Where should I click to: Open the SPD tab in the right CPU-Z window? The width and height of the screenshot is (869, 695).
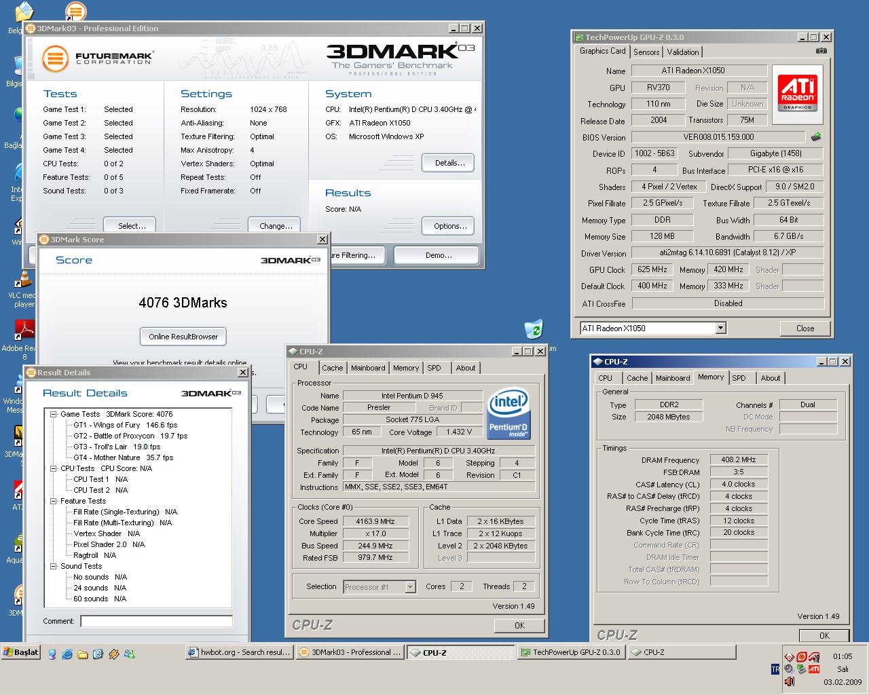tap(739, 378)
